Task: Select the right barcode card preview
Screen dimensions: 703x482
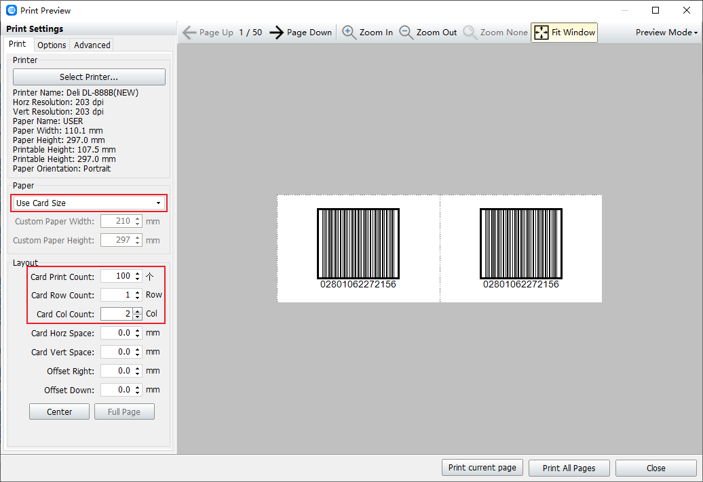Action: click(521, 249)
